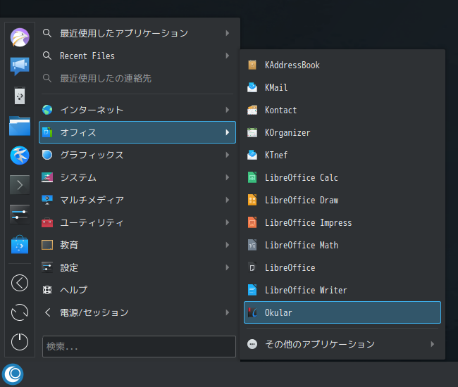458x387 pixels.
Task: Click the 検索... search field
Action: point(139,346)
